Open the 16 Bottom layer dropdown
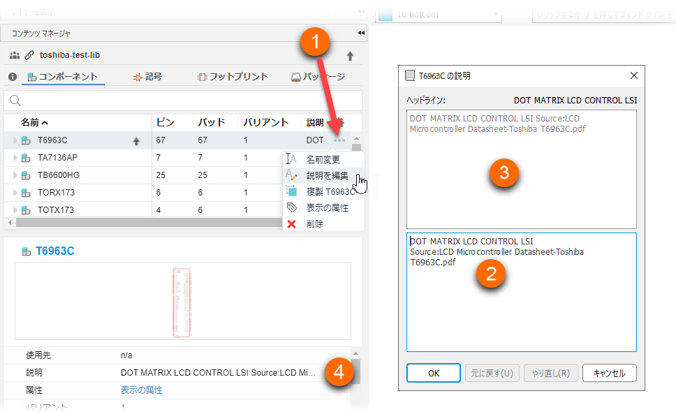Screen dimensions: 676x412 click(x=439, y=15)
